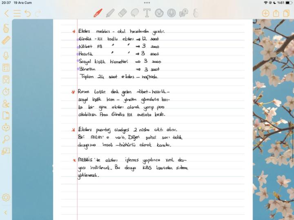Open the page list menu
The width and height of the screenshot is (294, 220).
coord(17,13)
